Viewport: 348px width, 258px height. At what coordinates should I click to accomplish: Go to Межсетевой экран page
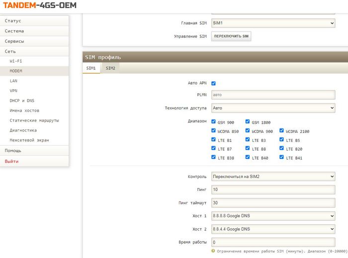click(29, 140)
